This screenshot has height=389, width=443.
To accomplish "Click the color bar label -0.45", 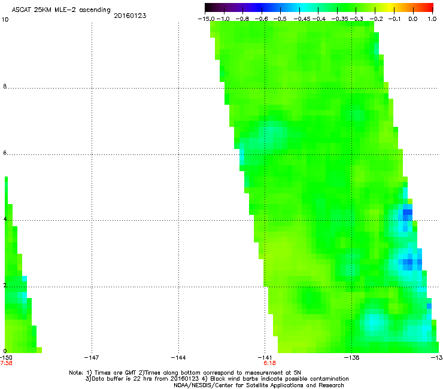I will point(302,19).
